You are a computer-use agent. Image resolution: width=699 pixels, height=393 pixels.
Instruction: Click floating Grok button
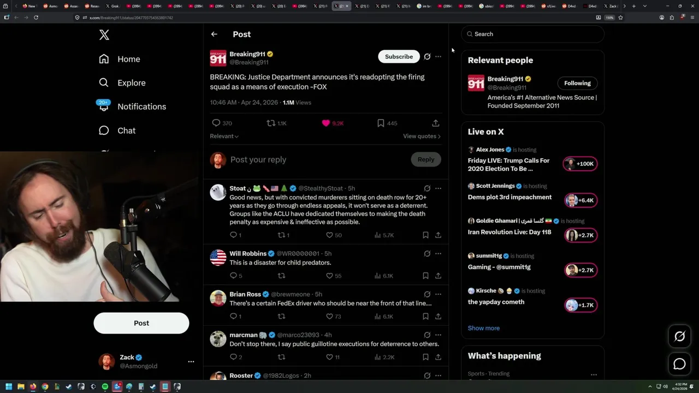click(x=679, y=337)
